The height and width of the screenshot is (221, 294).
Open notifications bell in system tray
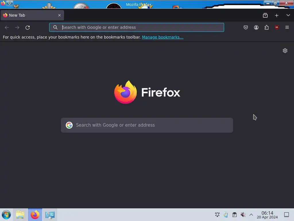[217, 215]
